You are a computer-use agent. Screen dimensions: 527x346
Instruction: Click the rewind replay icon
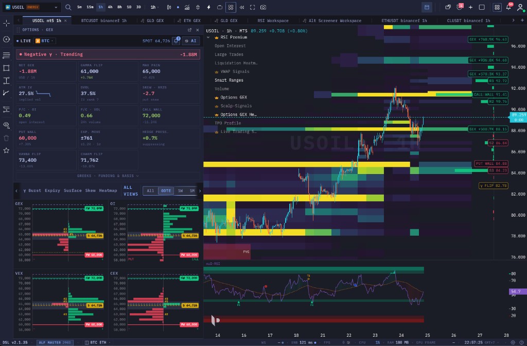click(242, 7)
